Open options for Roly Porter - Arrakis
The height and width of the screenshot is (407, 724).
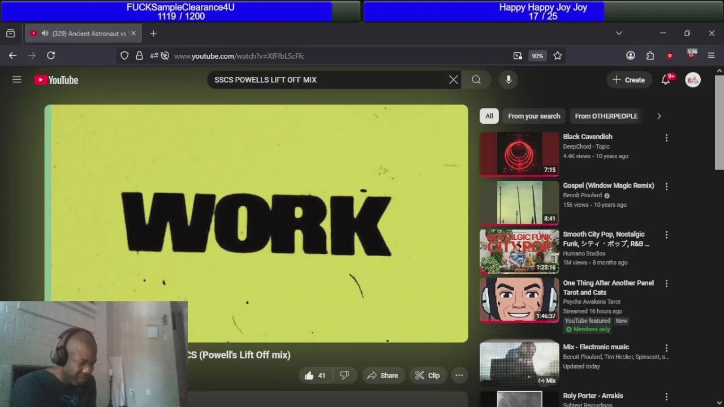tap(666, 397)
